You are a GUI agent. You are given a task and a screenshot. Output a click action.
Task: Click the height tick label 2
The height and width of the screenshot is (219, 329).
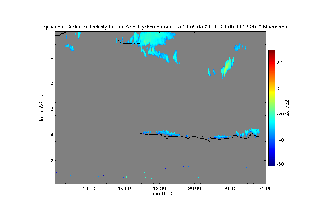coord(52,160)
